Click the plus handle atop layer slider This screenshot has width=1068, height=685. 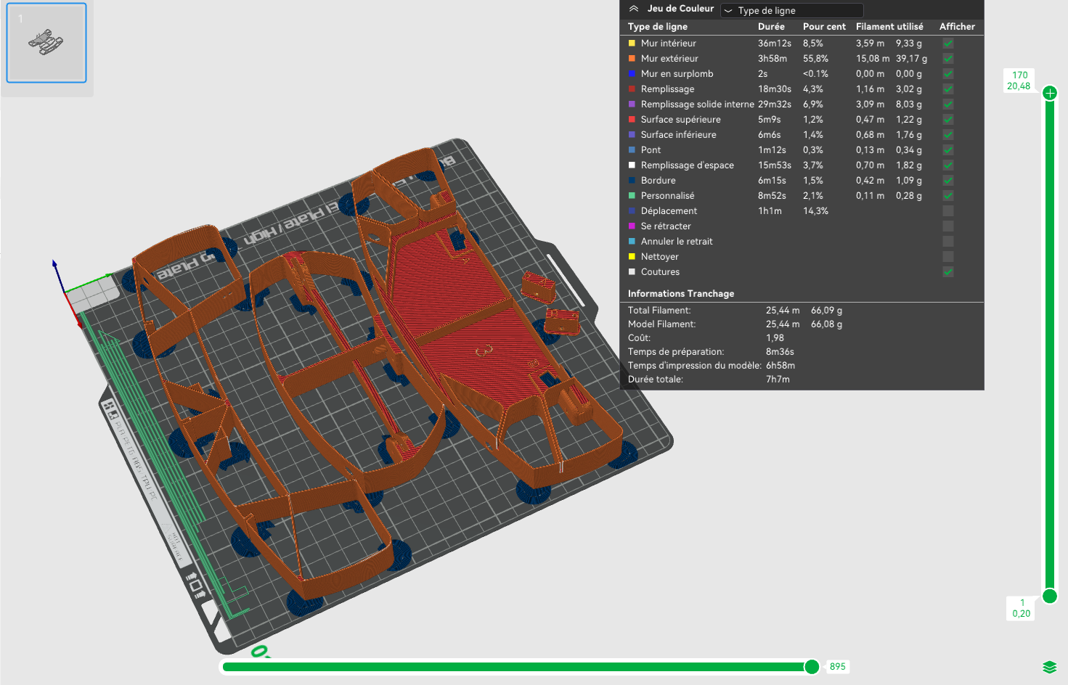pyautogui.click(x=1050, y=93)
